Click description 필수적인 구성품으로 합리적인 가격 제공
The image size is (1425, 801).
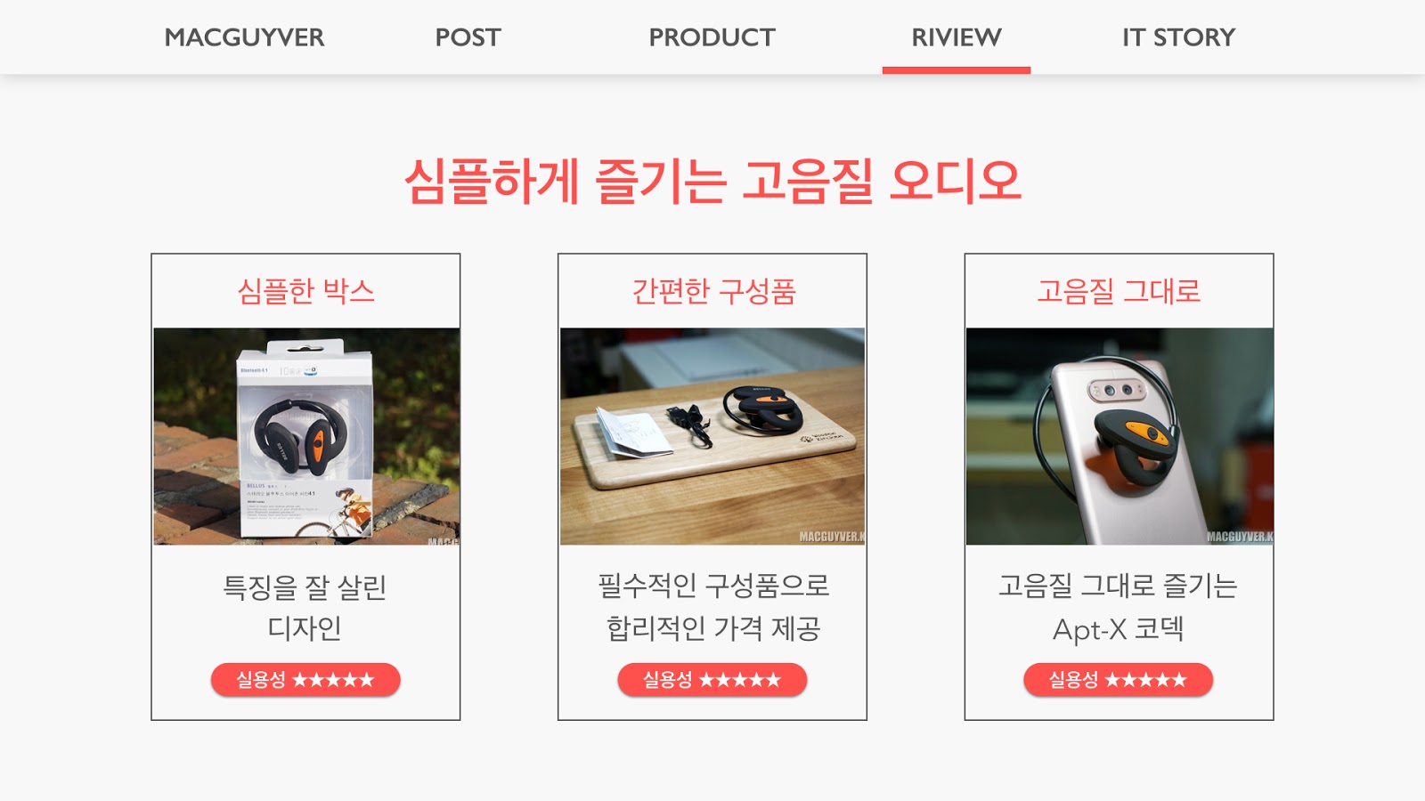tap(713, 608)
